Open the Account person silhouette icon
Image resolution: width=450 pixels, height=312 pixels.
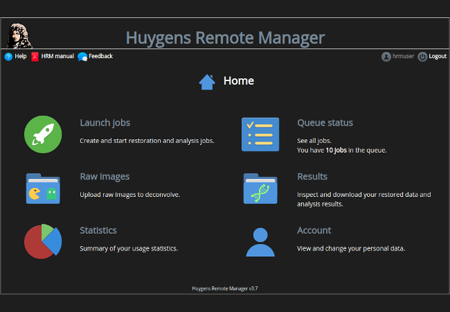coord(260,242)
